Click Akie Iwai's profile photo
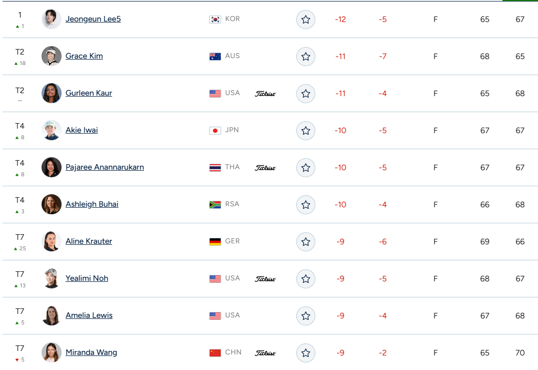Viewport: 538px width, 370px height. (52, 130)
